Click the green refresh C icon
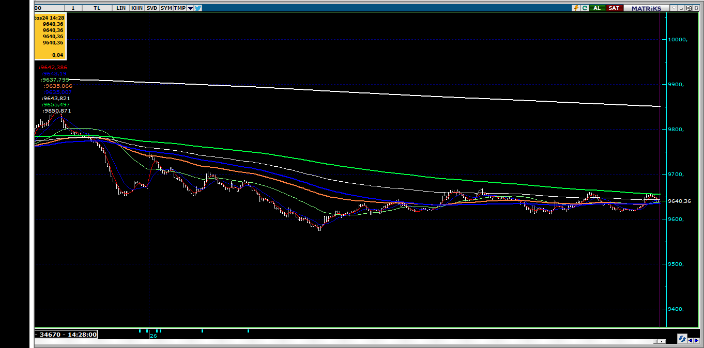 585,8
